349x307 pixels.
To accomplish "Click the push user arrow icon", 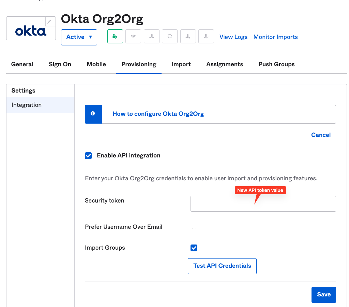I will pos(188,37).
